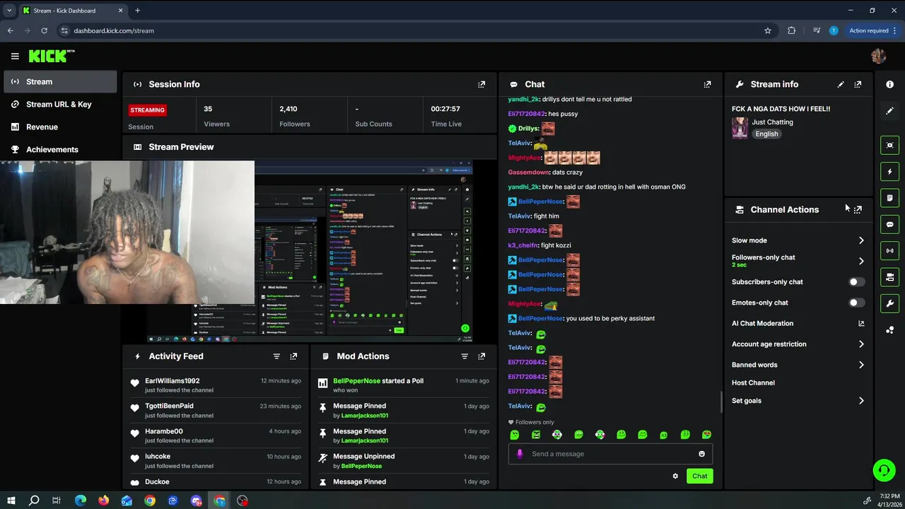Click the Harambe00 follow entry

[x=216, y=435]
